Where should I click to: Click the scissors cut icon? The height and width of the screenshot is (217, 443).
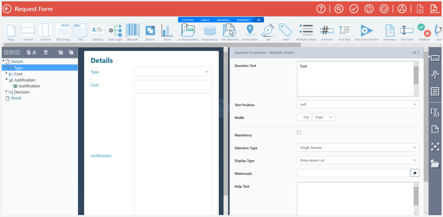tap(34, 52)
